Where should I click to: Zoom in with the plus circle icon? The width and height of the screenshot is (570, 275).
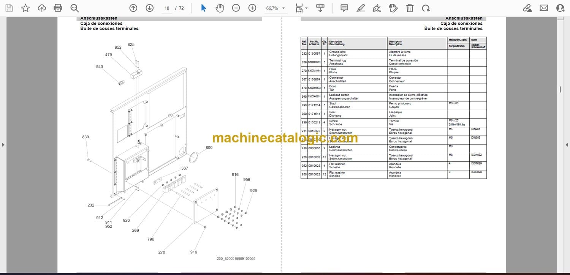click(252, 8)
